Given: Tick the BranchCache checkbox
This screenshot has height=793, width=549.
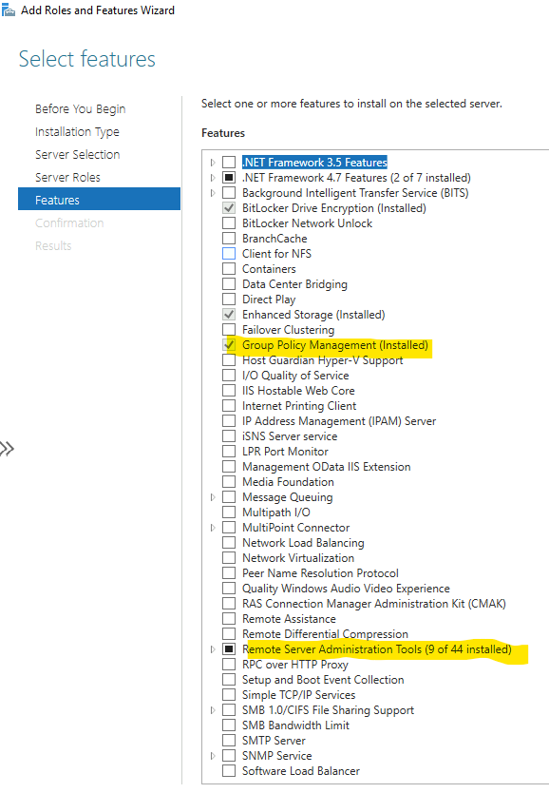Looking at the screenshot, I should pos(229,239).
